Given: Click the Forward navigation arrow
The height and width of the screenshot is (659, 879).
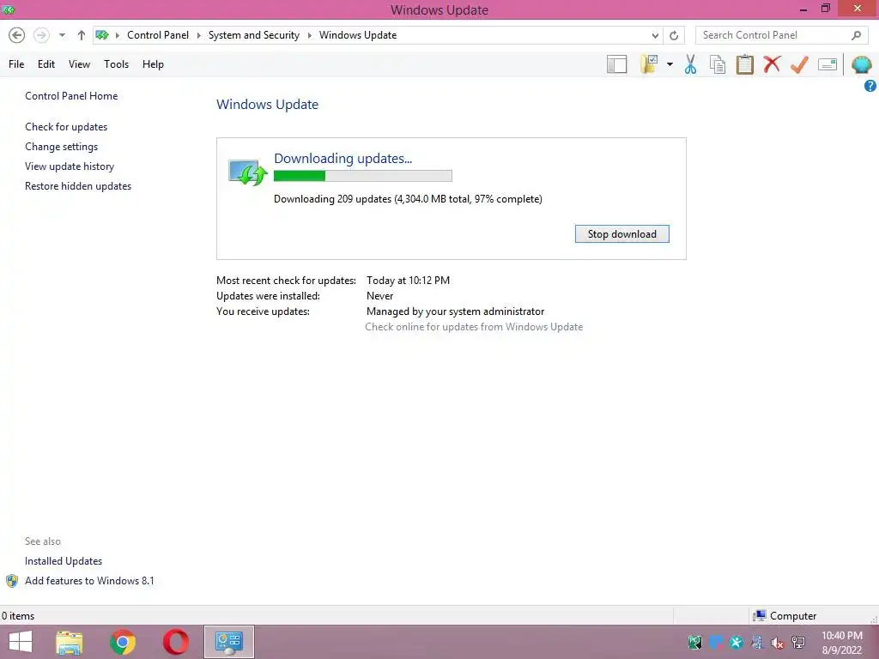Looking at the screenshot, I should click(x=41, y=35).
